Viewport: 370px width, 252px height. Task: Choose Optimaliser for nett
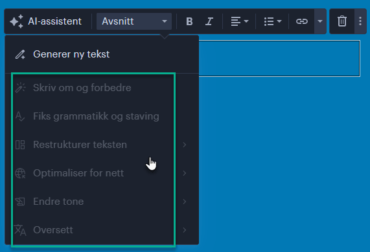[x=102, y=173]
